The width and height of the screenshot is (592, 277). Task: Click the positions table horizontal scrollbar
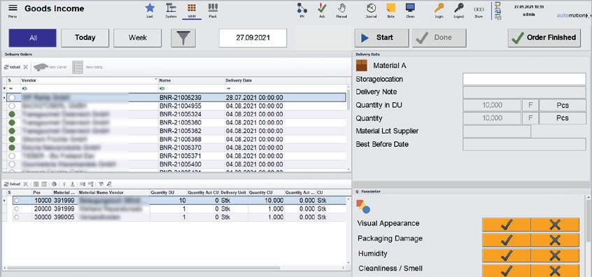(x=143, y=268)
